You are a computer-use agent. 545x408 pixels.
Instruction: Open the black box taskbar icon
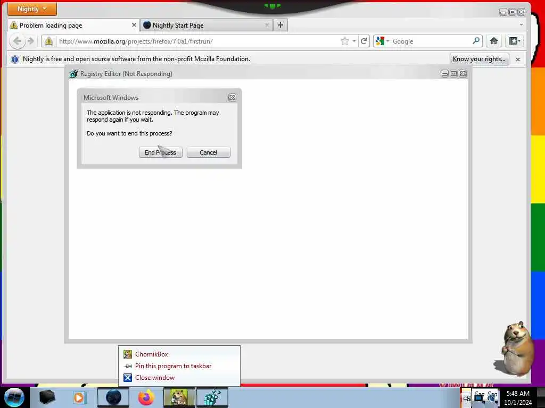[47, 397]
